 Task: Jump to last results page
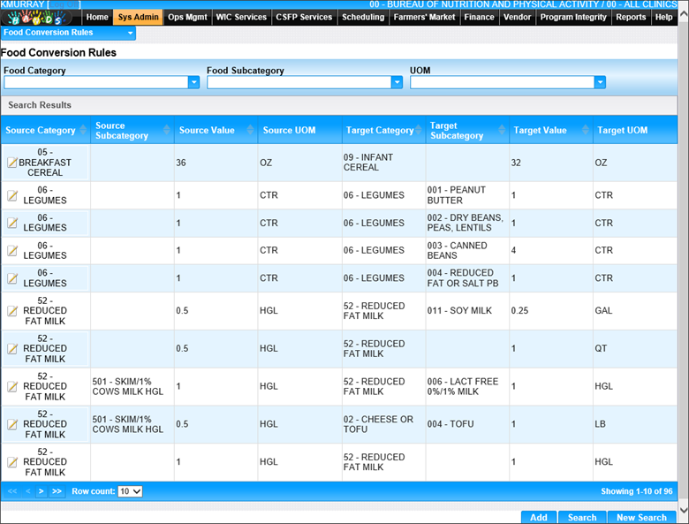[x=57, y=491]
